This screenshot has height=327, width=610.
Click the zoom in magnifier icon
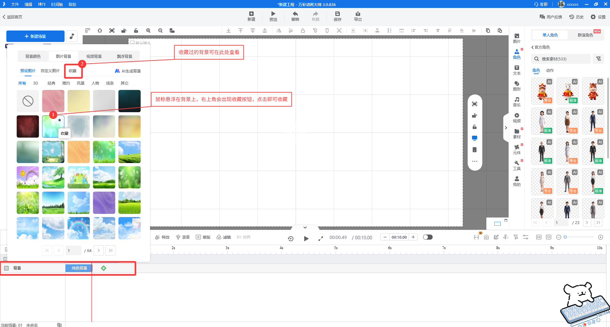tap(148, 31)
